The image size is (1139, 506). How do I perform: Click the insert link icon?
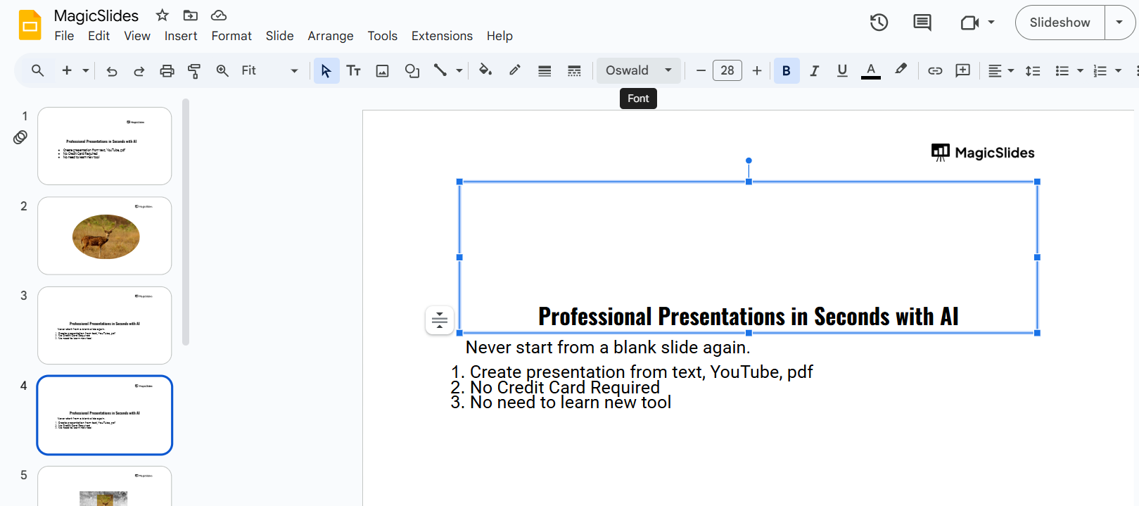pos(934,70)
